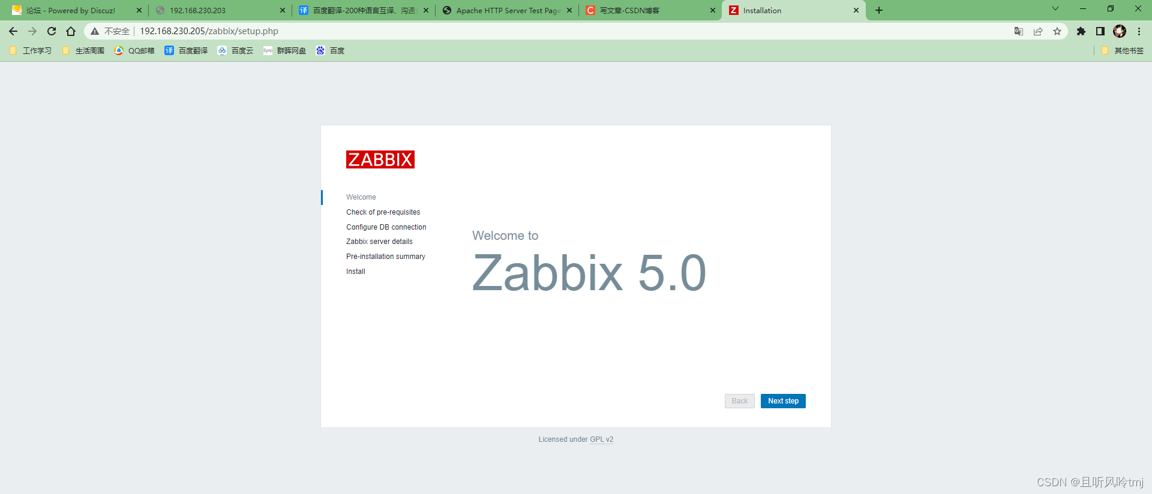
Task: Open the extensions puzzle icon
Action: tap(1081, 31)
